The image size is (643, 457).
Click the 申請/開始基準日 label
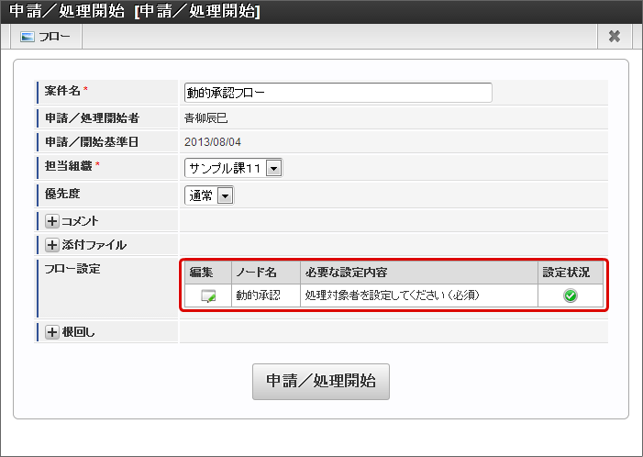[92, 142]
